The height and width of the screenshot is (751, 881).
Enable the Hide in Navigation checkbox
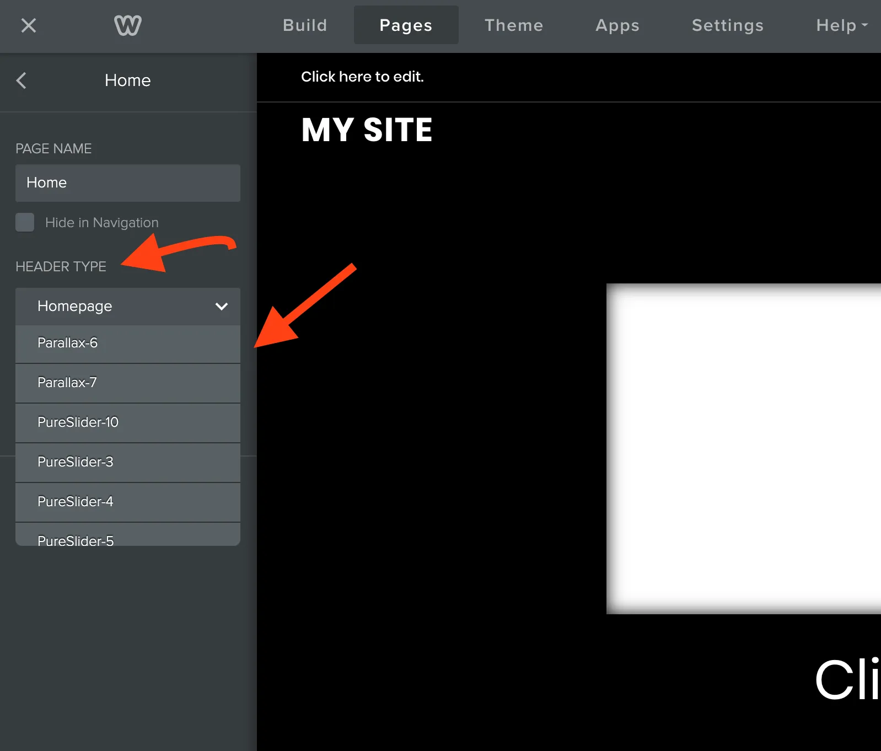pyautogui.click(x=25, y=222)
